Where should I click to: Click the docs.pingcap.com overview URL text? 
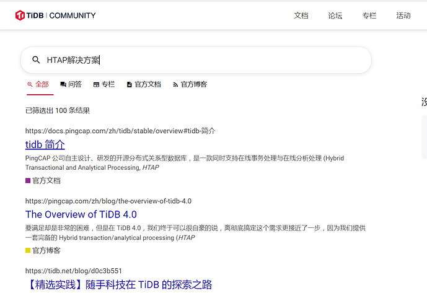[x=120, y=131]
